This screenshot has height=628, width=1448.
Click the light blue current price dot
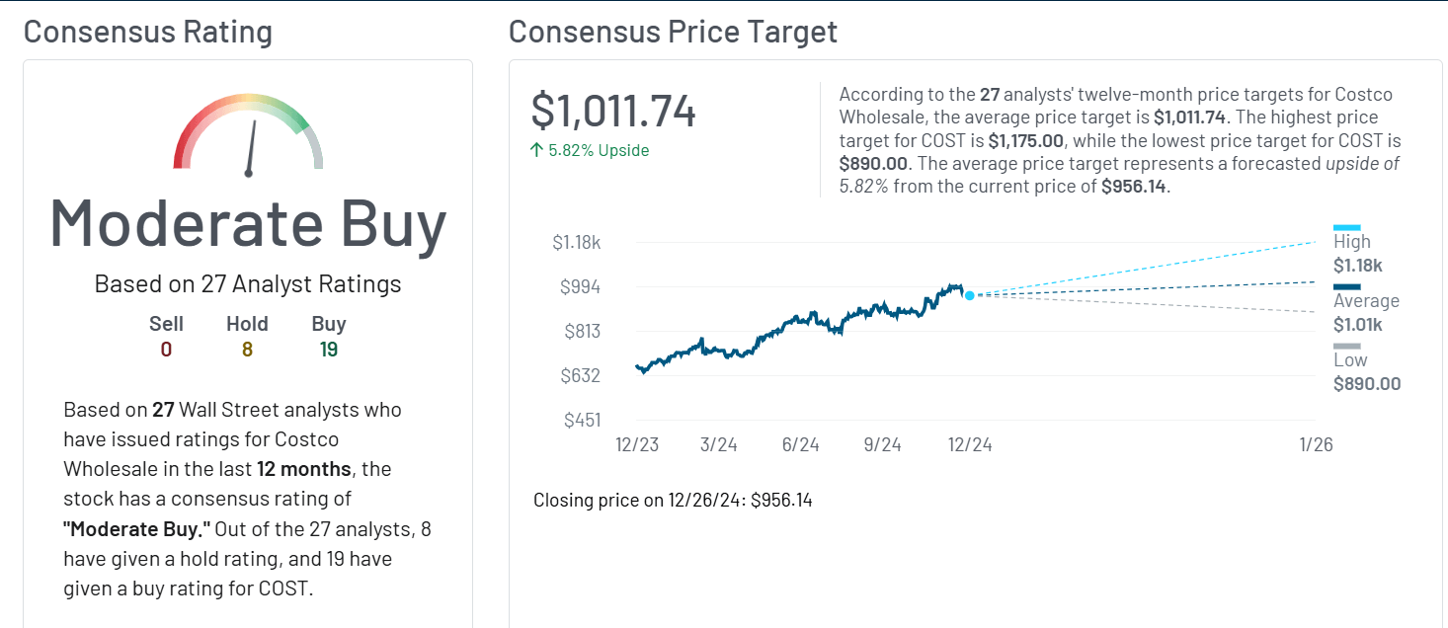[969, 295]
